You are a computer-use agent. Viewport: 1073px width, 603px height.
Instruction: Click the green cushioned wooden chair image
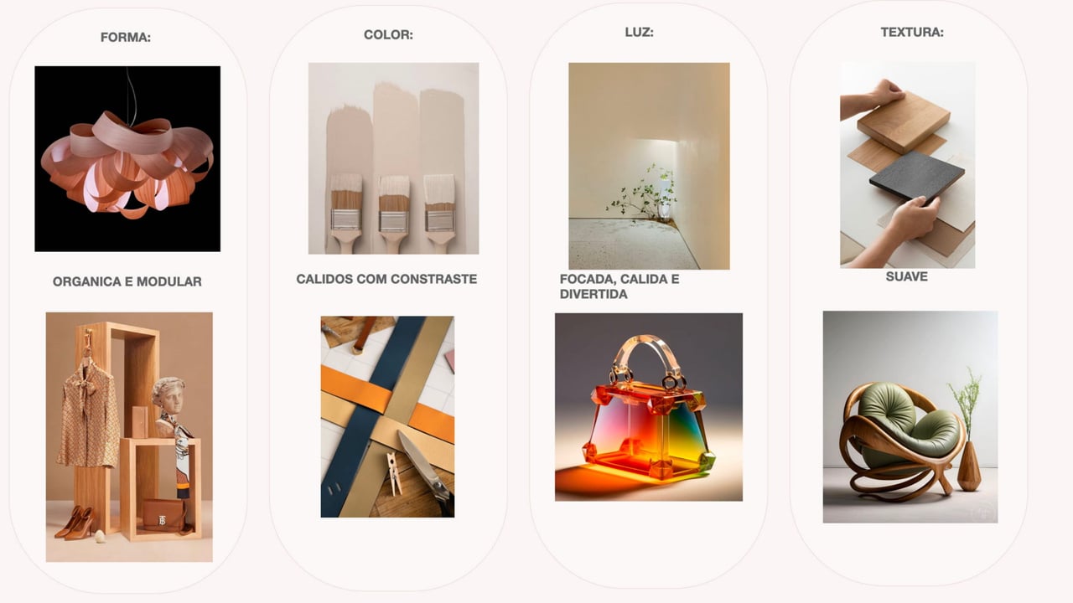coord(910,417)
